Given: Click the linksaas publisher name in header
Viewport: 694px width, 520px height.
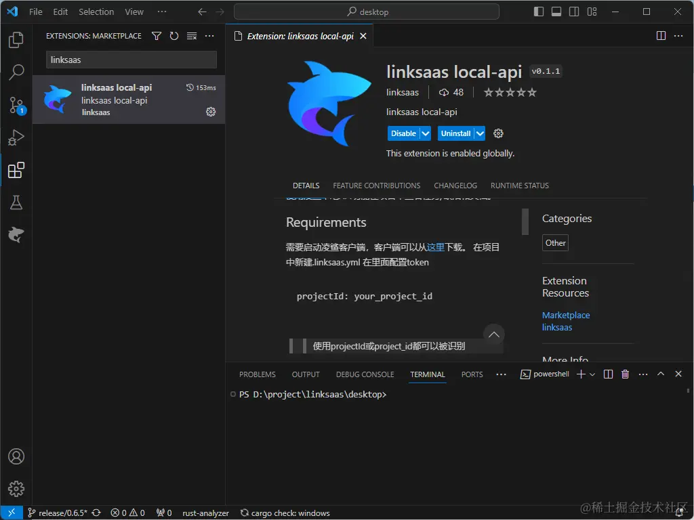Looking at the screenshot, I should click(403, 92).
